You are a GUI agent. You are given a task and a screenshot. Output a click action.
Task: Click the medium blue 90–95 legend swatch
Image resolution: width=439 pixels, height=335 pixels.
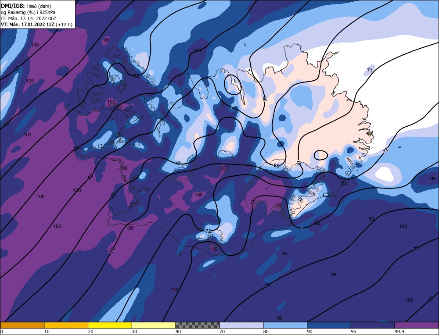(329, 325)
